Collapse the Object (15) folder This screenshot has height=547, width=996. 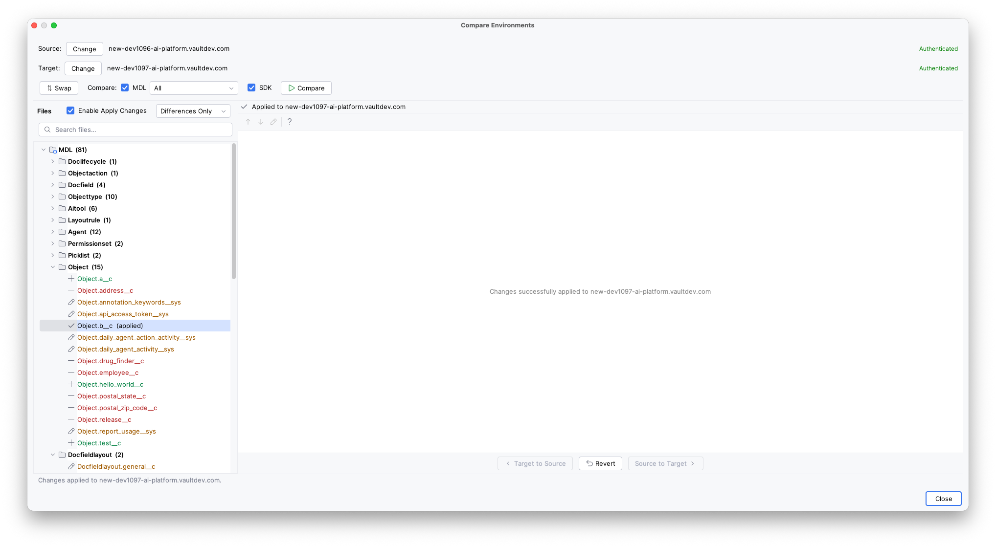click(x=53, y=267)
